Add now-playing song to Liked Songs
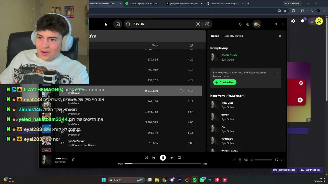Image resolution: width=328 pixels, height=184 pixels. click(x=74, y=160)
